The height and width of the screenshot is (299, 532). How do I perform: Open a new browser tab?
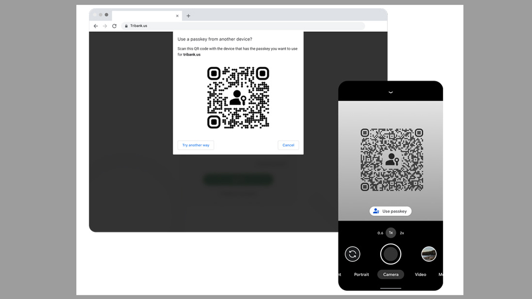click(188, 16)
